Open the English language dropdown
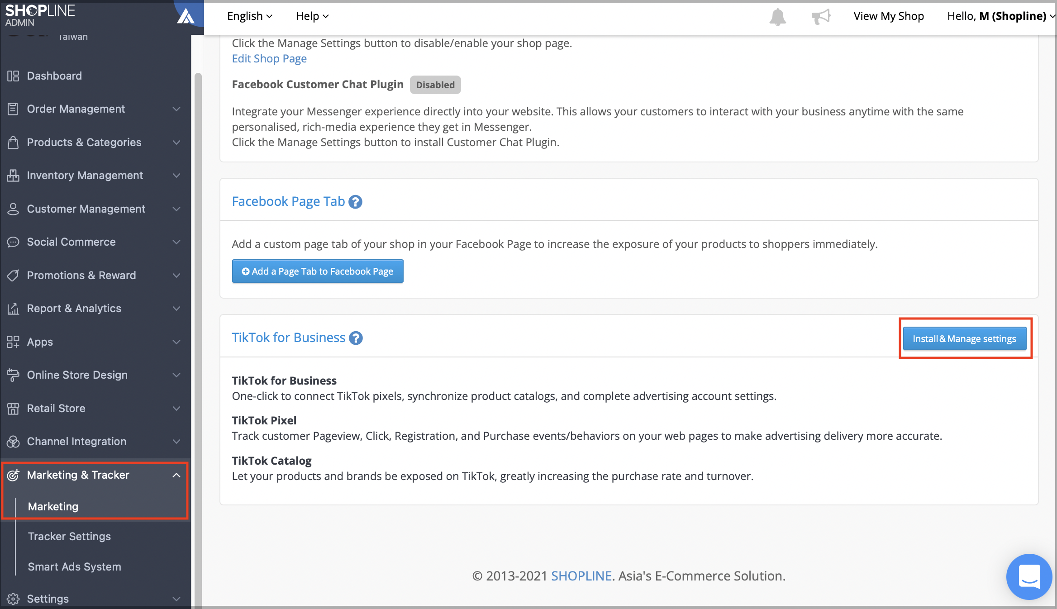 (x=250, y=16)
